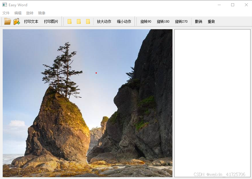Click 撤销 to undo

pyautogui.click(x=198, y=21)
